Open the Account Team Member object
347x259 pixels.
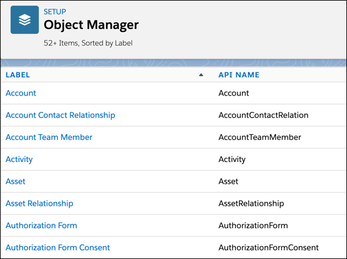tap(49, 137)
